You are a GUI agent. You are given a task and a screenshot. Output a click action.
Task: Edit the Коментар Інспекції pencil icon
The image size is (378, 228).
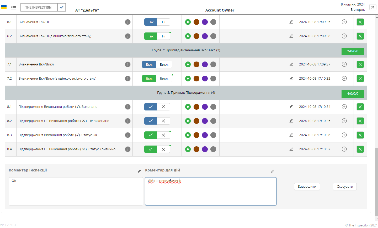139,171
